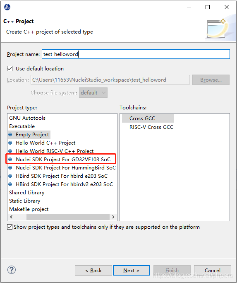The width and height of the screenshot is (237, 283).
Task: Click the project type horizontal scrollbar thumb
Action: pos(68,217)
